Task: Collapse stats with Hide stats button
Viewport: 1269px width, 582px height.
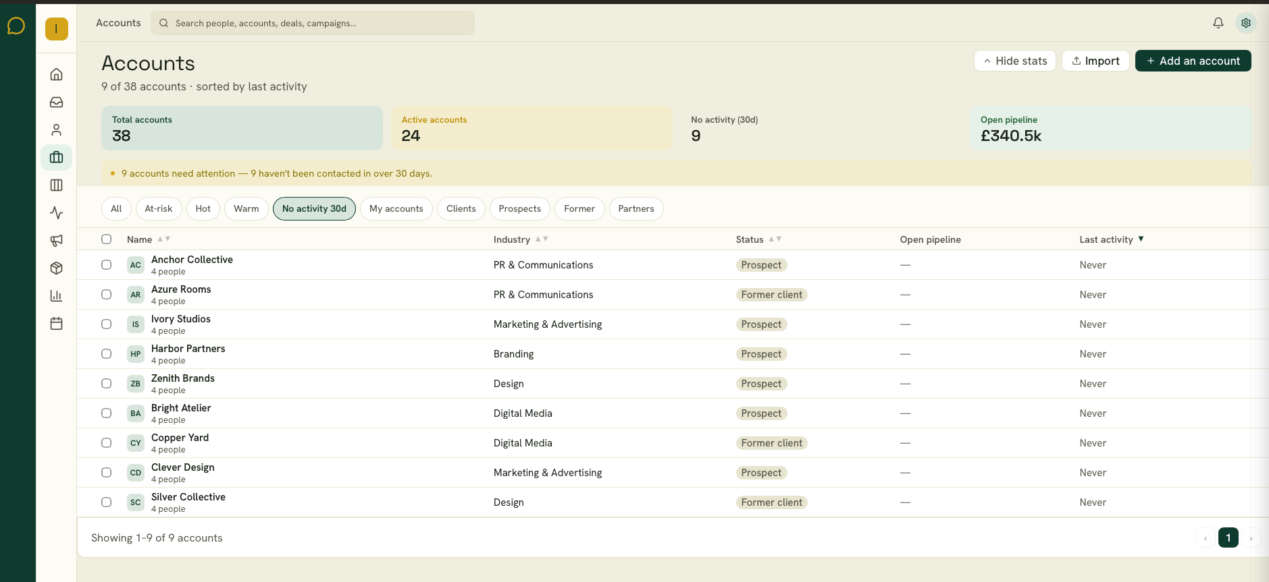Action: pos(1015,61)
